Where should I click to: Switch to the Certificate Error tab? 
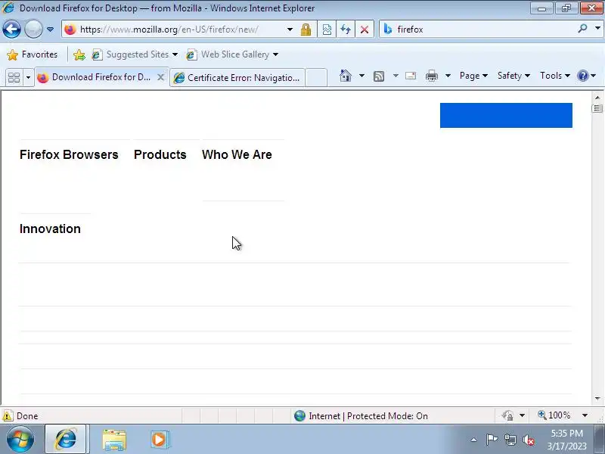237,78
